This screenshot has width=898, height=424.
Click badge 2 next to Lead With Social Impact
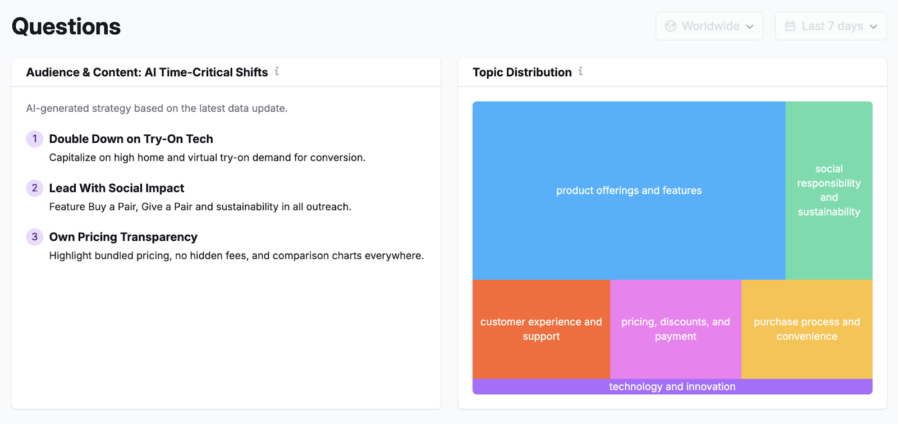click(x=34, y=188)
